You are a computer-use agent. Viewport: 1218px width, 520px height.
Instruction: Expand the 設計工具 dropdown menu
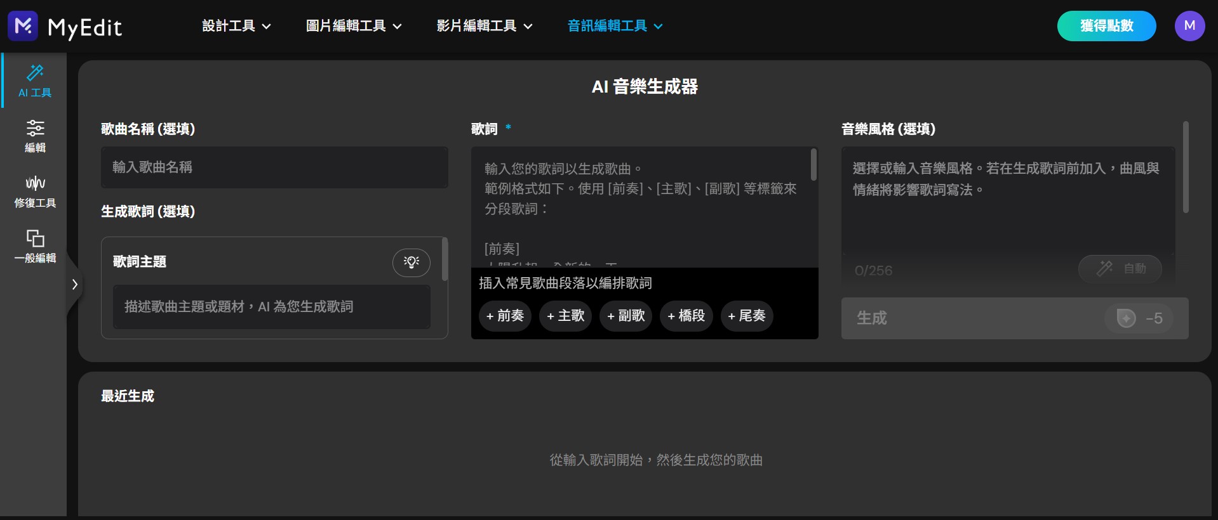click(x=236, y=26)
